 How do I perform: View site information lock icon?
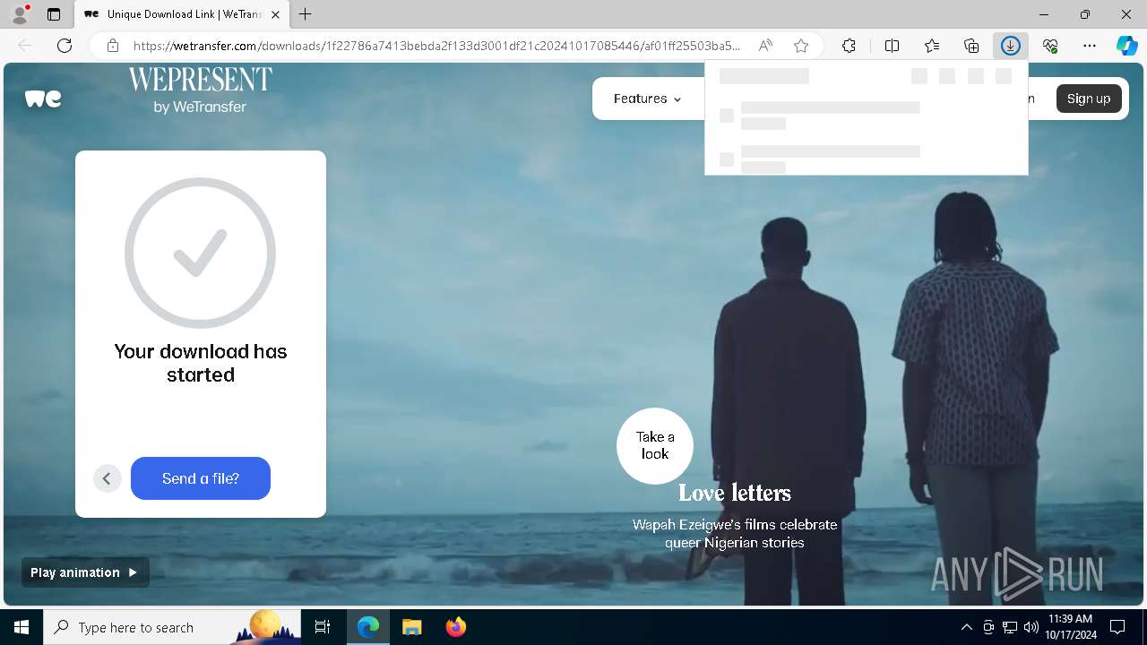click(x=113, y=46)
